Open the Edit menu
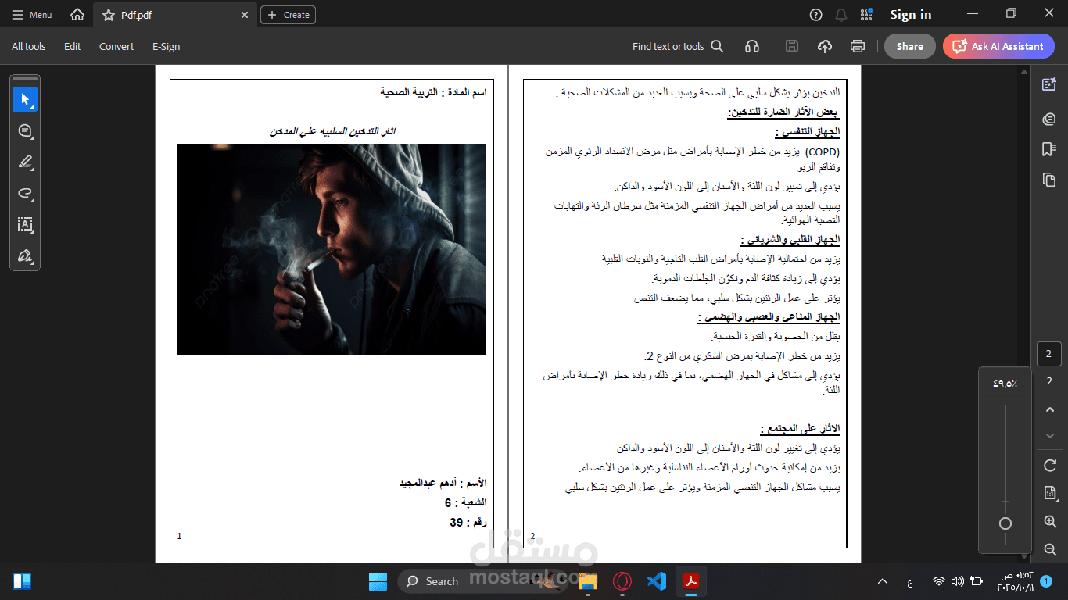Screen dimensions: 1068x600 tap(73, 46)
